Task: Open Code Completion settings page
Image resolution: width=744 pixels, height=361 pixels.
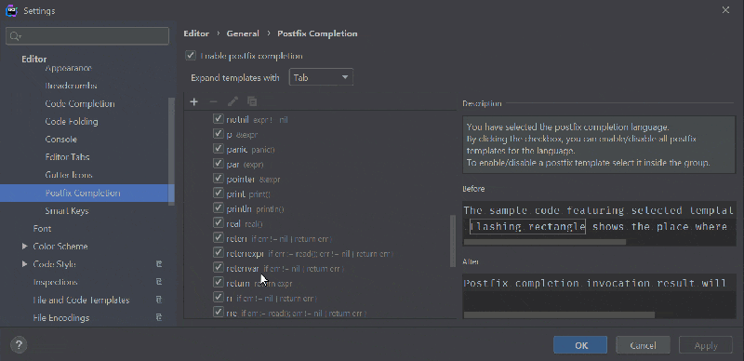Action: click(80, 103)
